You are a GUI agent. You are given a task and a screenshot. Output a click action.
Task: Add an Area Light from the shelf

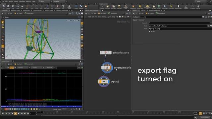[x=119, y=7]
